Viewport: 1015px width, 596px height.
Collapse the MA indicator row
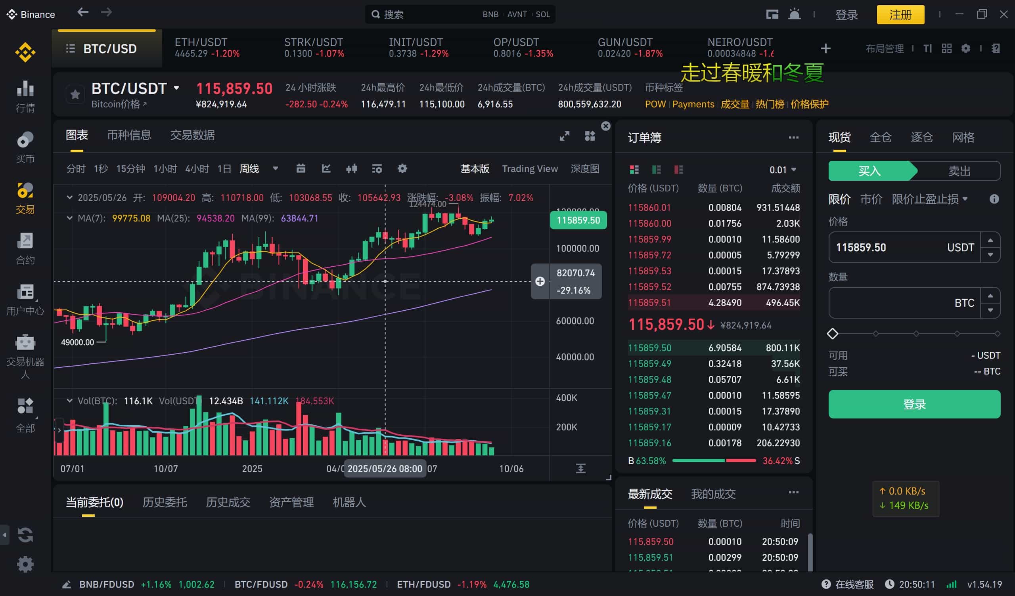[x=69, y=218]
